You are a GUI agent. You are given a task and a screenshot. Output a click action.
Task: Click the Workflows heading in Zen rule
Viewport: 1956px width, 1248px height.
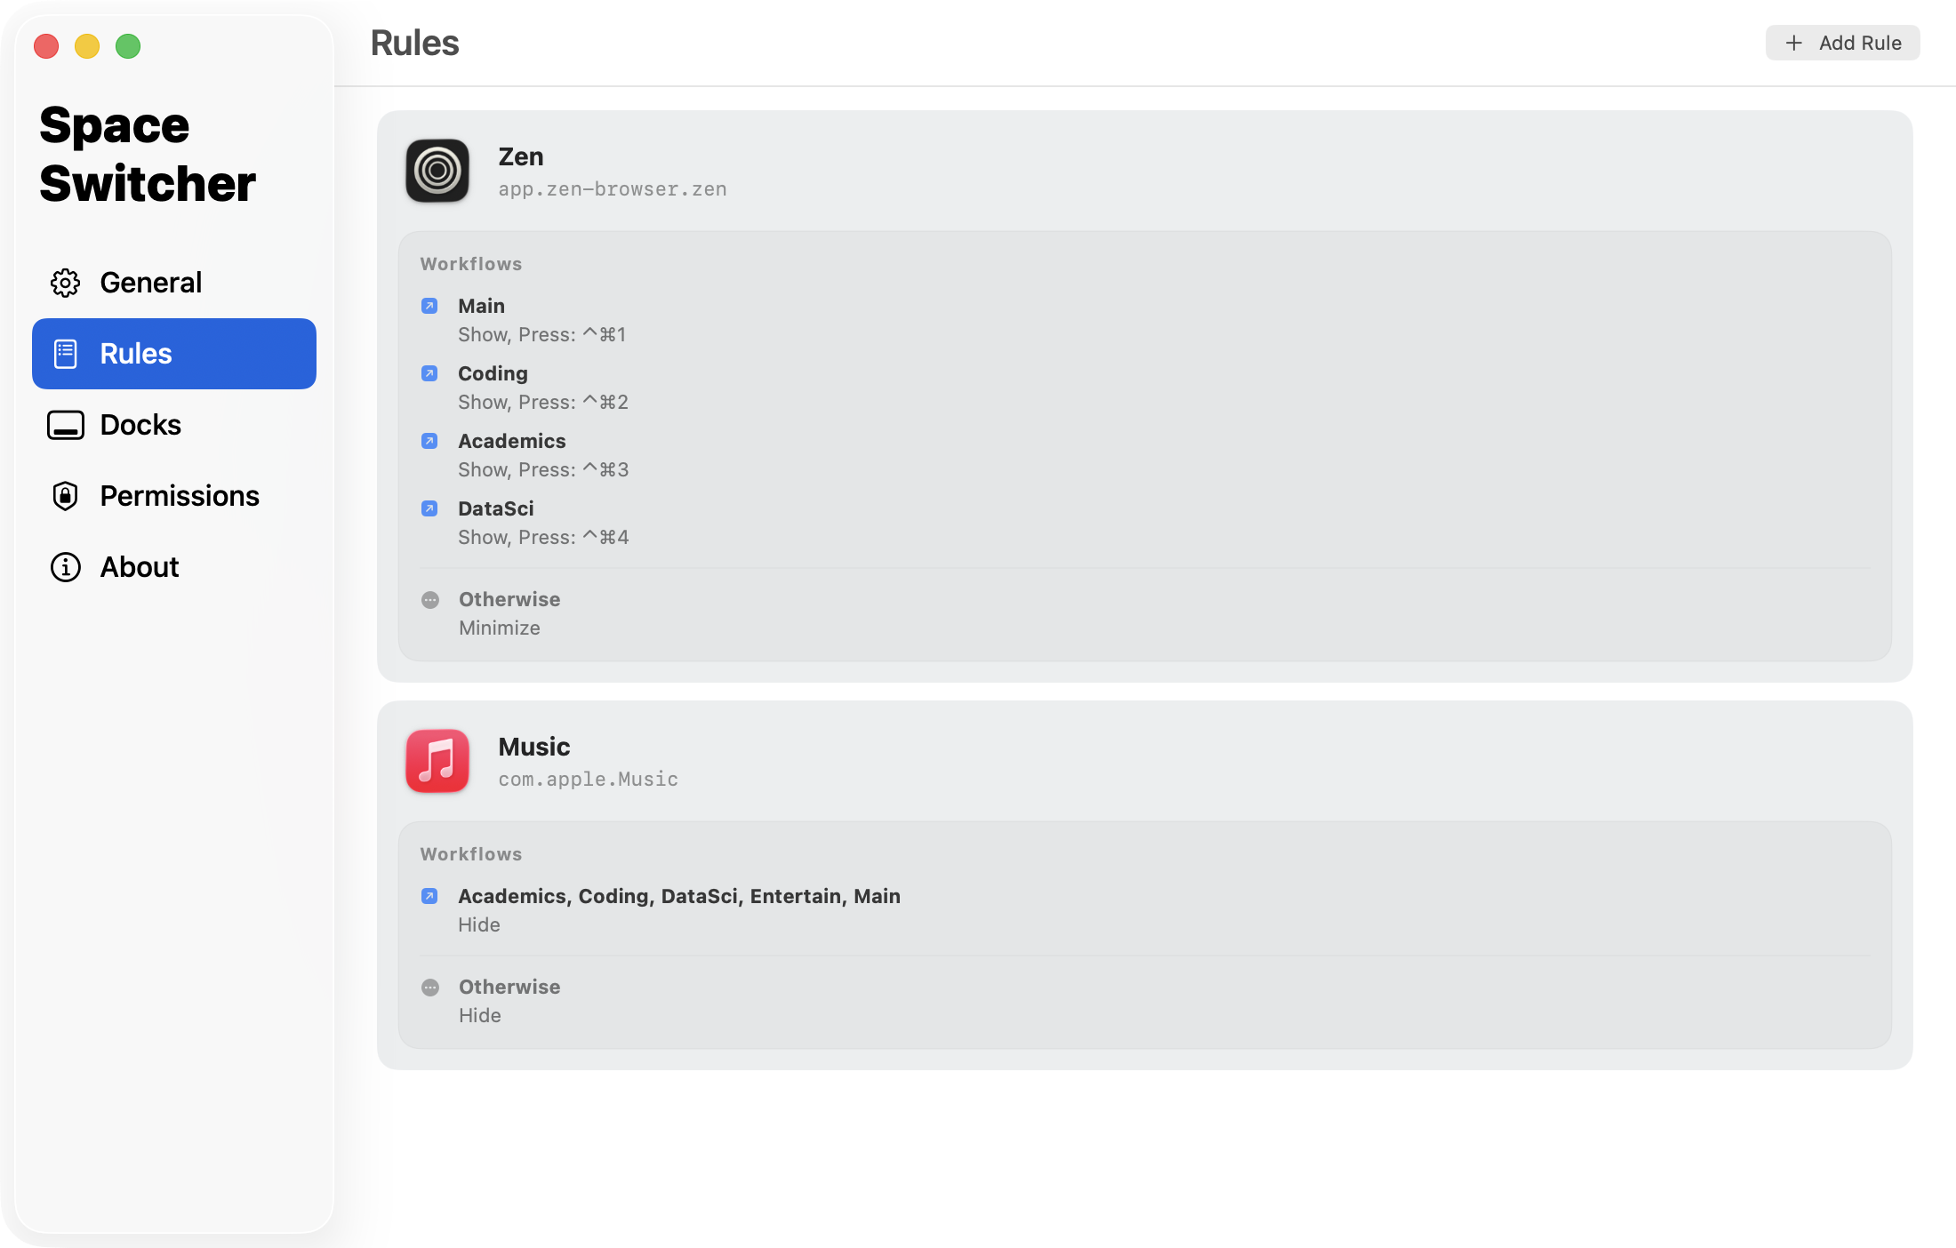[x=471, y=264]
